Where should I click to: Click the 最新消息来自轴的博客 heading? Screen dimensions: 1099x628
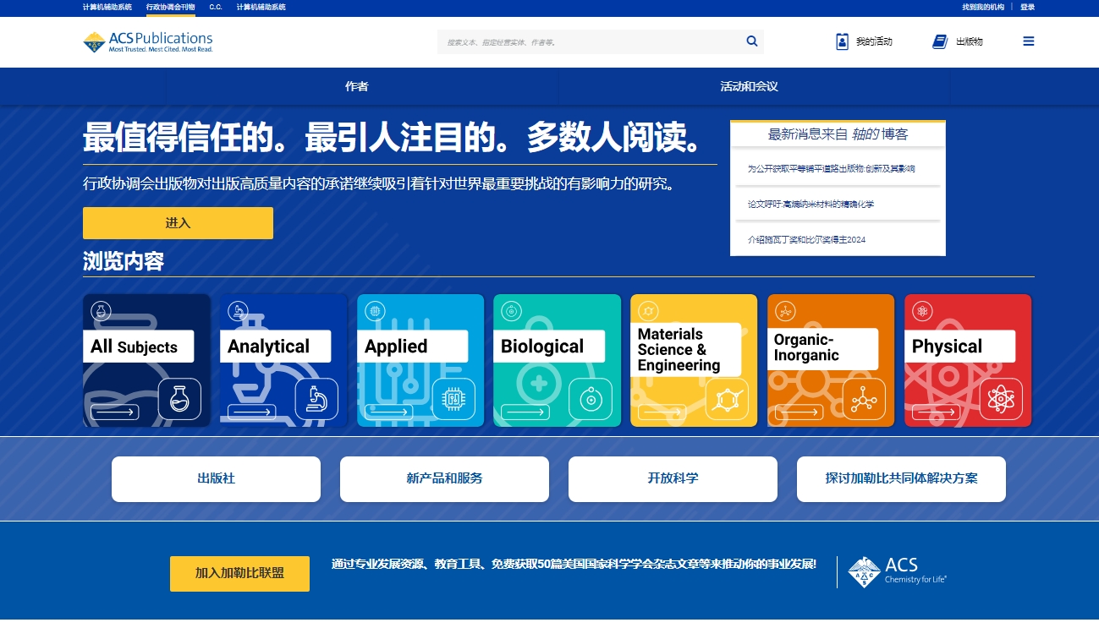pos(838,134)
